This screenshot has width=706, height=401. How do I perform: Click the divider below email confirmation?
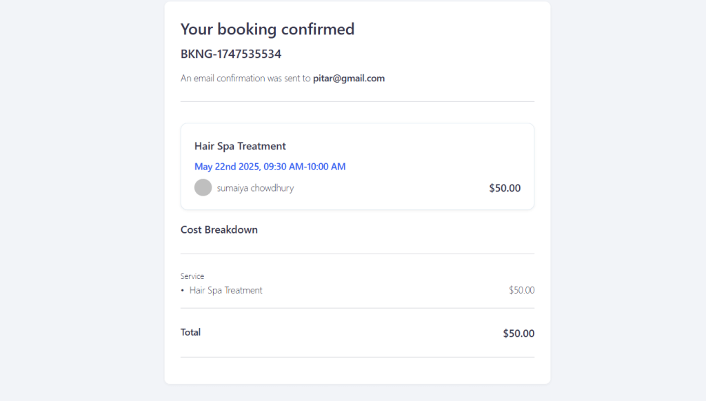(x=358, y=102)
